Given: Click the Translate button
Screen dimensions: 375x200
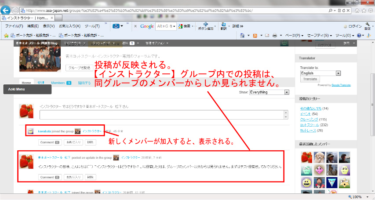Looking at the screenshot, I should [310, 79].
